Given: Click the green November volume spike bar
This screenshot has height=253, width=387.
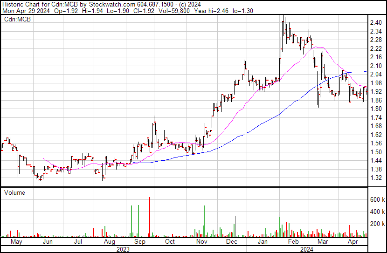Looking at the screenshot, I should point(205,221).
